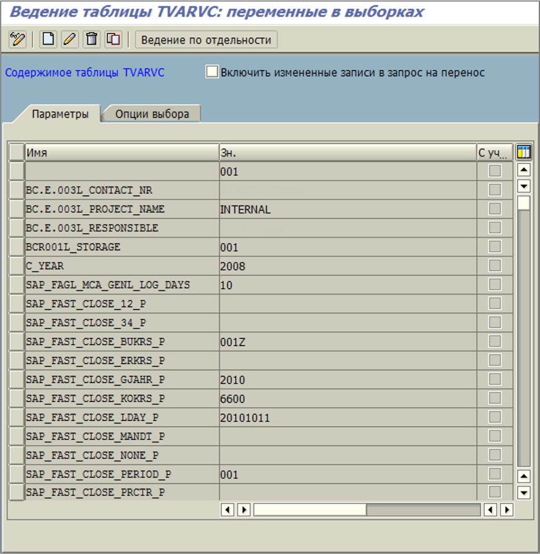Click right arrow next to left scrollbar arrow
The width and height of the screenshot is (540, 554).
(x=244, y=510)
